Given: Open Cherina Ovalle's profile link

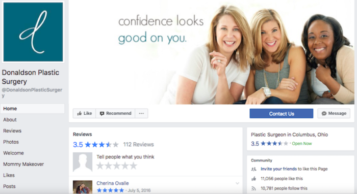Looking at the screenshot, I should (113, 183).
